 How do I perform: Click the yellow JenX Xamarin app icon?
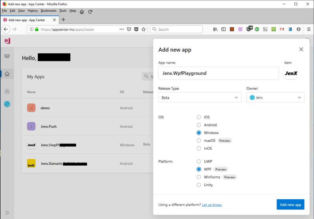[31, 163]
